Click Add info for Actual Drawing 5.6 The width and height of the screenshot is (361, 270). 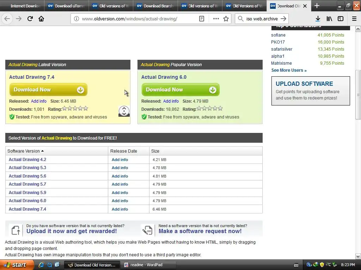(x=120, y=176)
